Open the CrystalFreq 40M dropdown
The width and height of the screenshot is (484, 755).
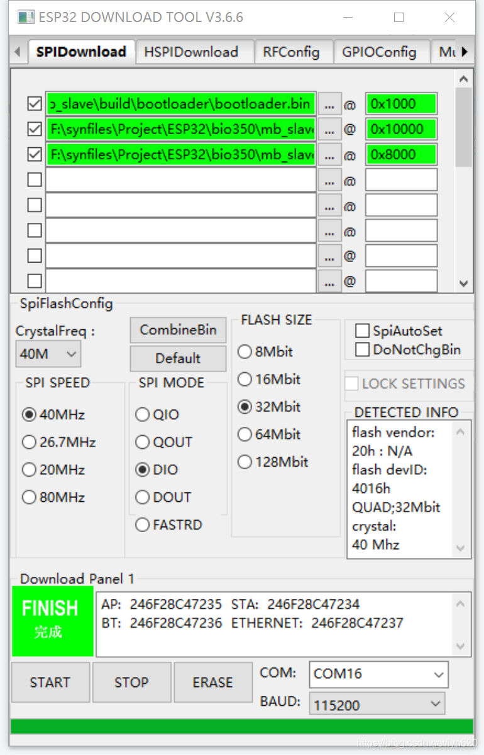point(48,354)
